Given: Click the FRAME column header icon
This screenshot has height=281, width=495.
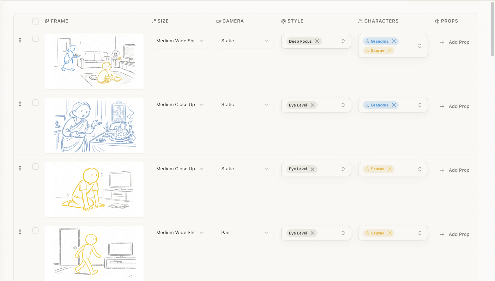Looking at the screenshot, I should pos(47,21).
